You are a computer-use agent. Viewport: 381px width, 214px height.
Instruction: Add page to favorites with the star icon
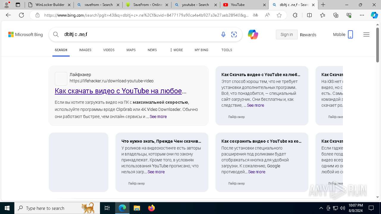tap(279, 15)
